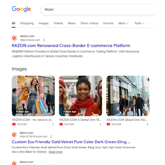Screen dimensions: 165x165
Task: Open options menu for first YouTube thumbnail
Action: [53, 124]
